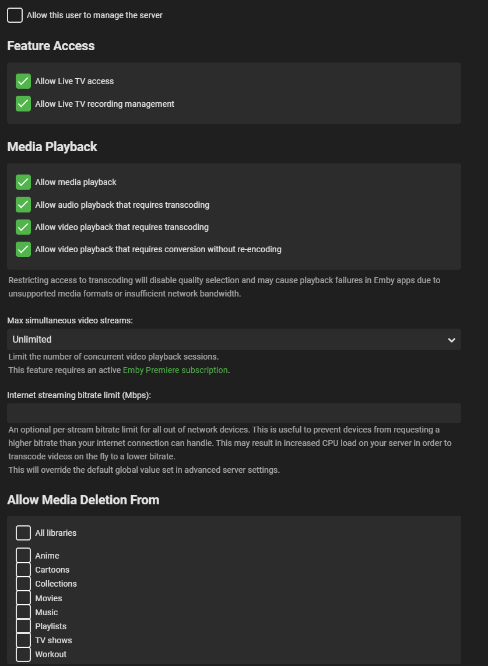The height and width of the screenshot is (666, 488).
Task: Disable video playback that requires transcoding
Action: click(x=23, y=227)
